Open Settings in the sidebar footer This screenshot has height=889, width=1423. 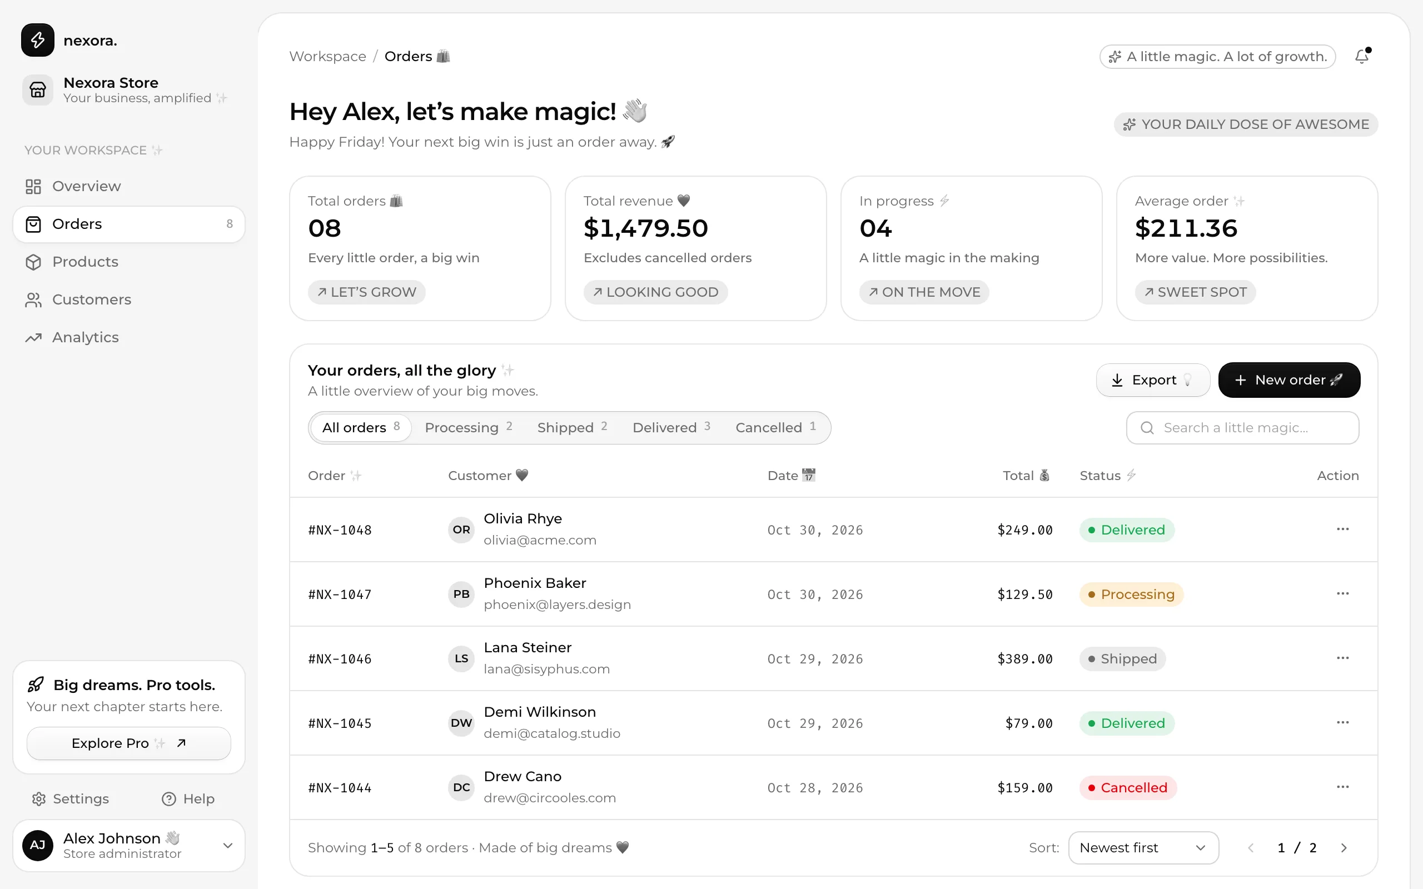(x=70, y=798)
